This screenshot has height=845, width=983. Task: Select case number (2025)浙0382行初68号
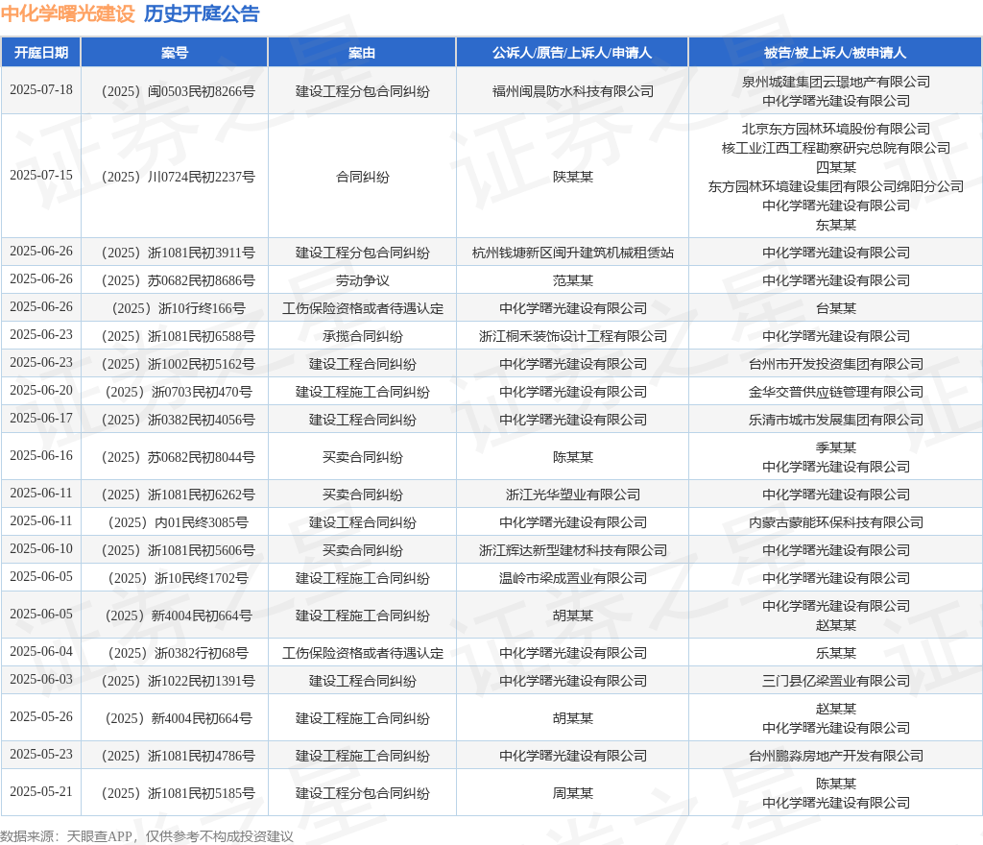(178, 653)
